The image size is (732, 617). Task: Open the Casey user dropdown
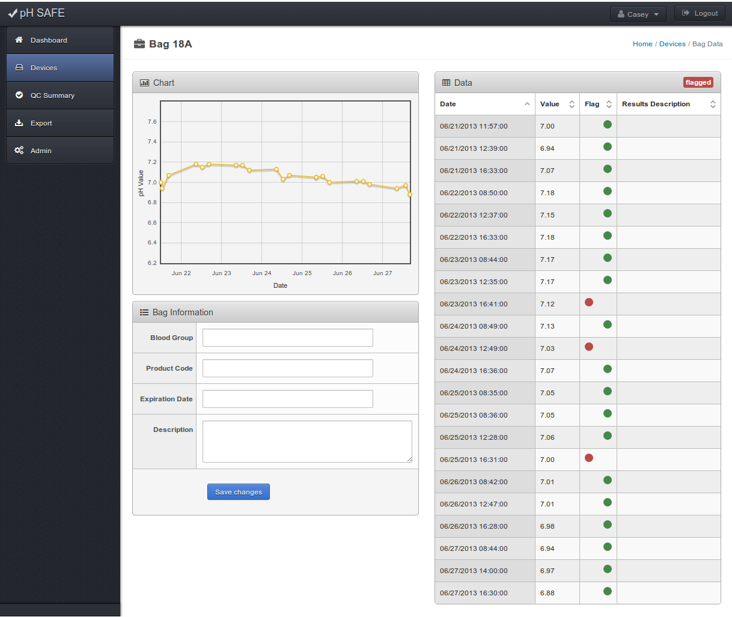(x=638, y=14)
